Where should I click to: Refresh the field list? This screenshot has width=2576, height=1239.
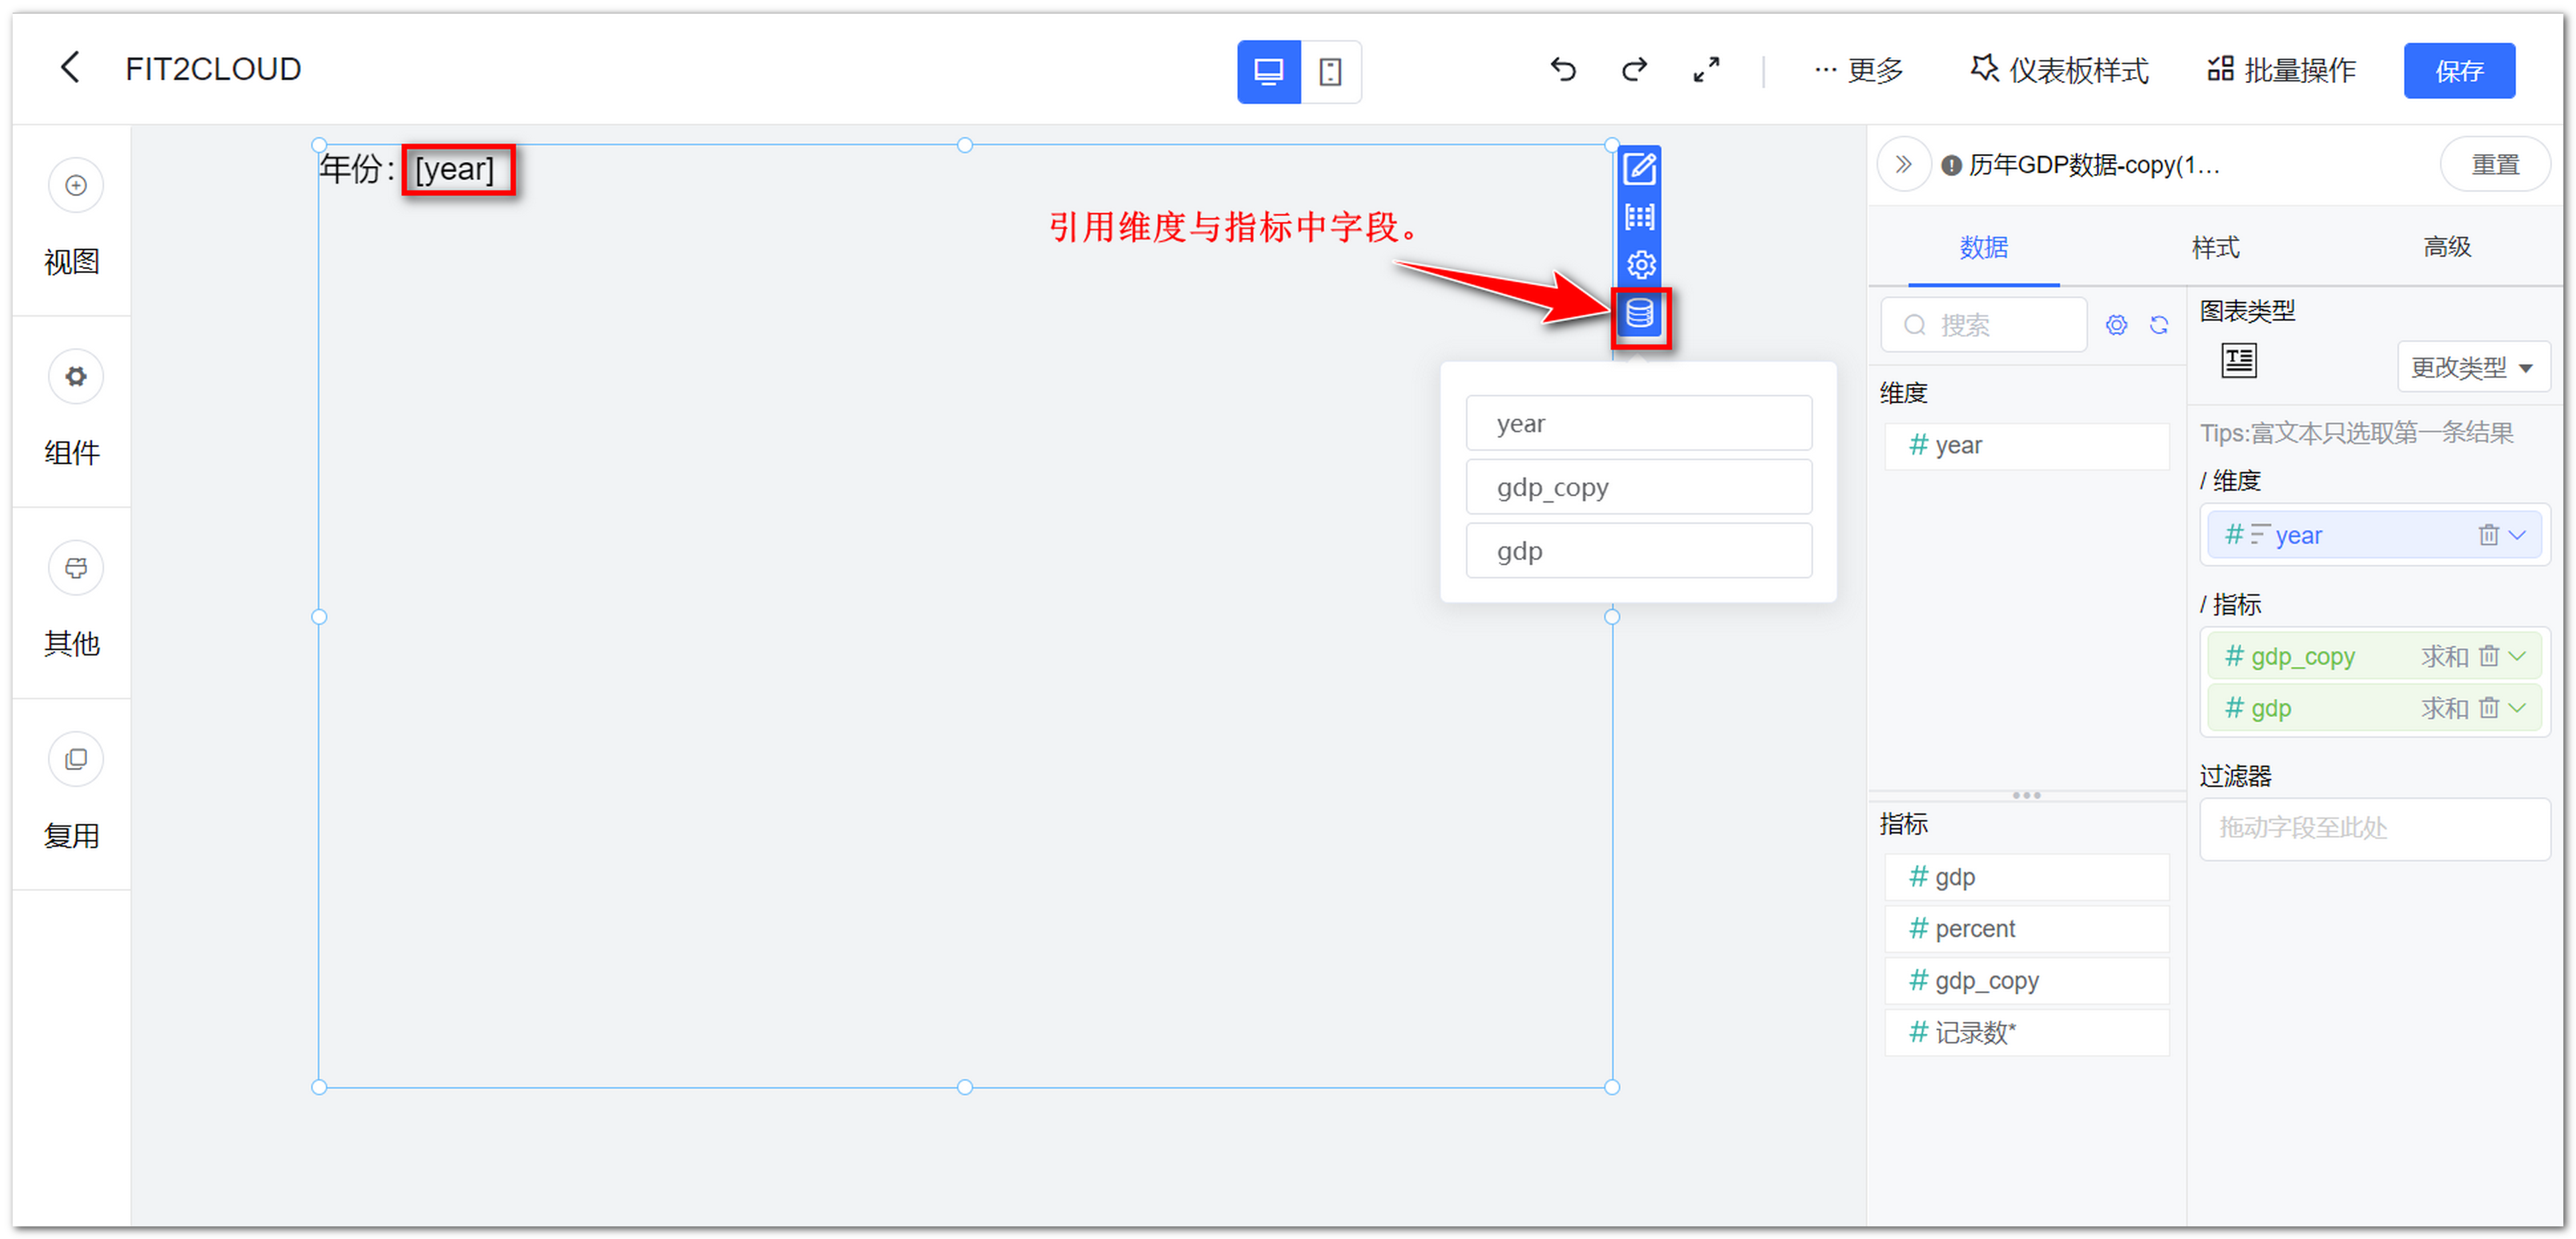(x=2158, y=325)
